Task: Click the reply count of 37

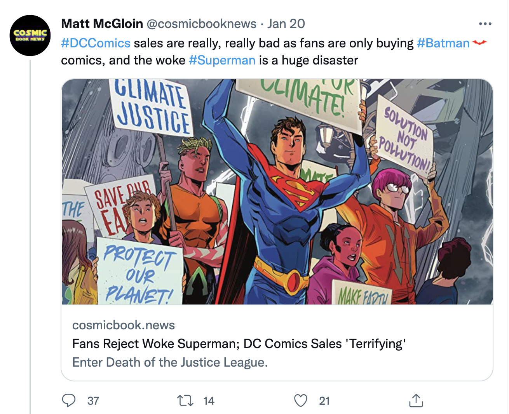Action: [93, 401]
